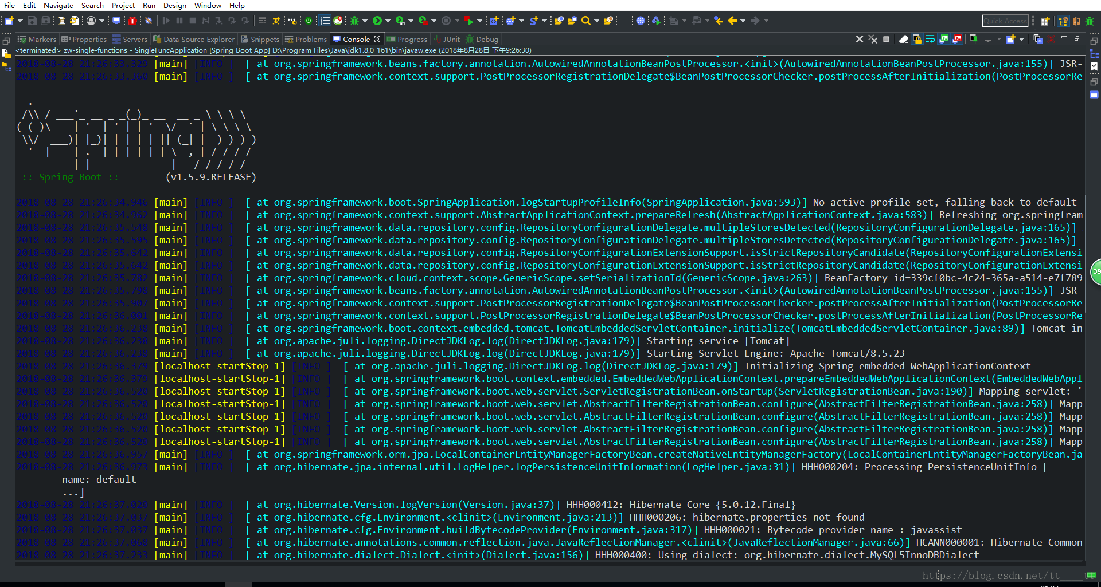
Task: Click Minimize console view icon
Action: 1064,38
